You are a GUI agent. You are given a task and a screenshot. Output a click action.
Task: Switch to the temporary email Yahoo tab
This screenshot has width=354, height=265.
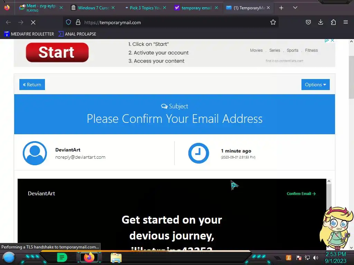click(x=196, y=8)
